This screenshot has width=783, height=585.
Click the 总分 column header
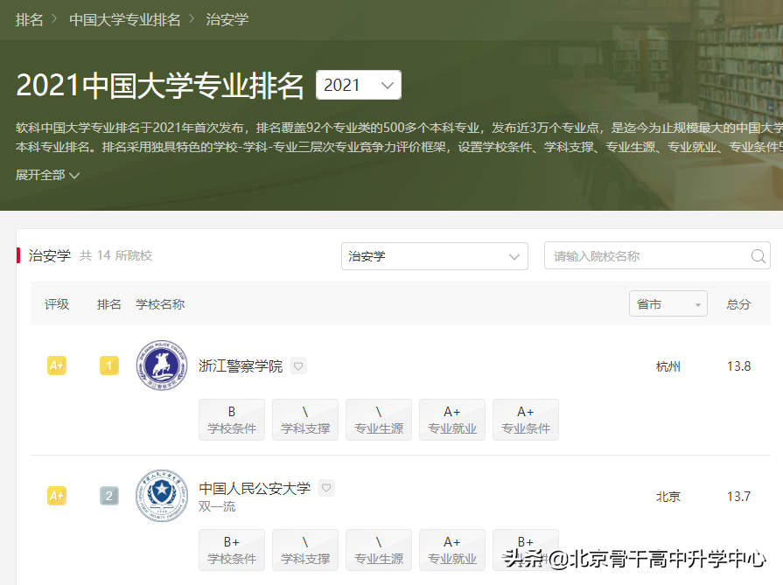coord(738,304)
